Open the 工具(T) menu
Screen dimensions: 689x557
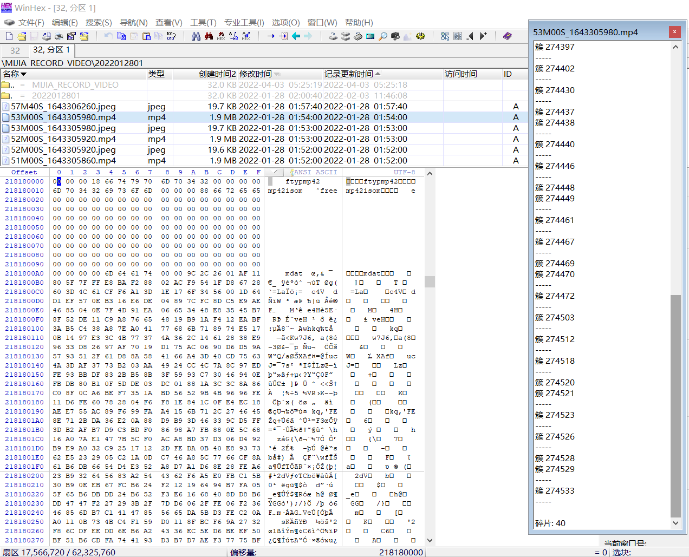tap(203, 22)
